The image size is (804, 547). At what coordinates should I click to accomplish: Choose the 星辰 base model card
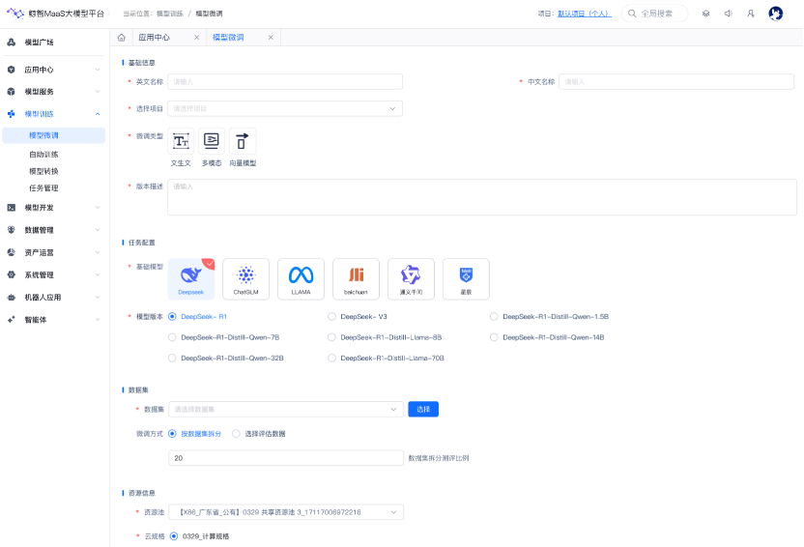point(466,279)
